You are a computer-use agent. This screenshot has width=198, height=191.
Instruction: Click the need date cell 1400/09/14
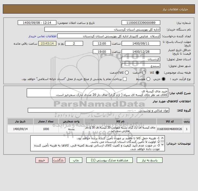coord(20,129)
